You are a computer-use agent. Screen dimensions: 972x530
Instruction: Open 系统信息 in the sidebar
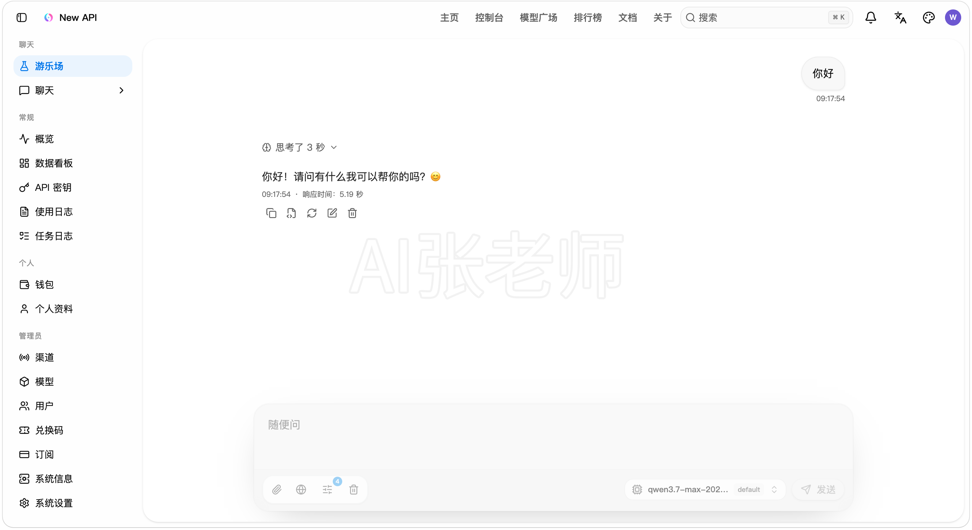[x=73, y=479]
